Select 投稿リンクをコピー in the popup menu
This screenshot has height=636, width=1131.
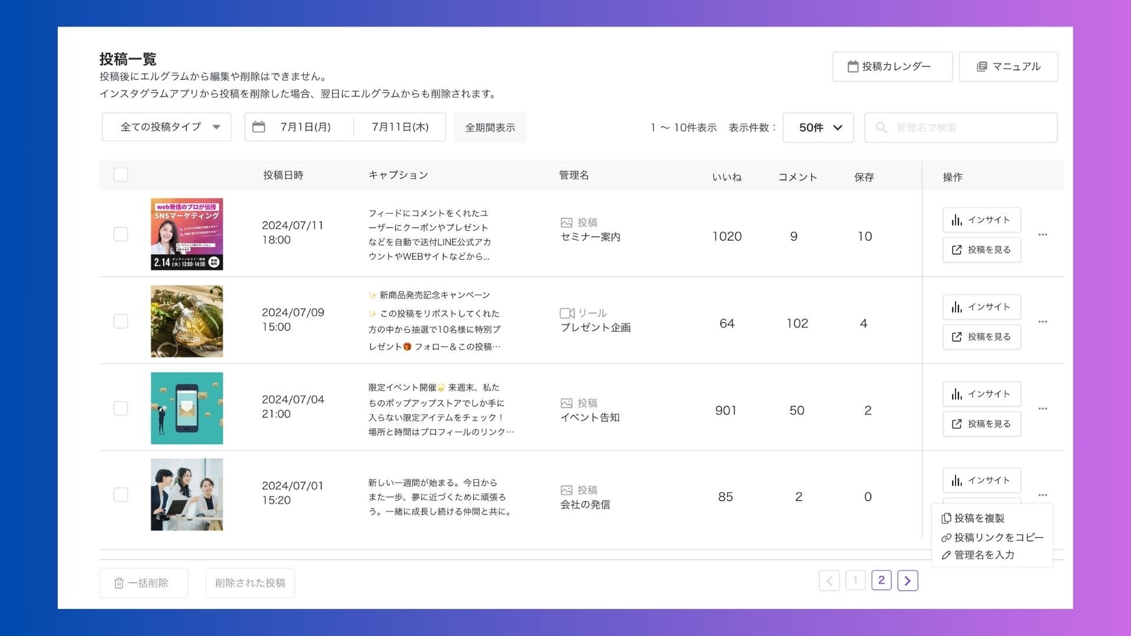click(998, 538)
